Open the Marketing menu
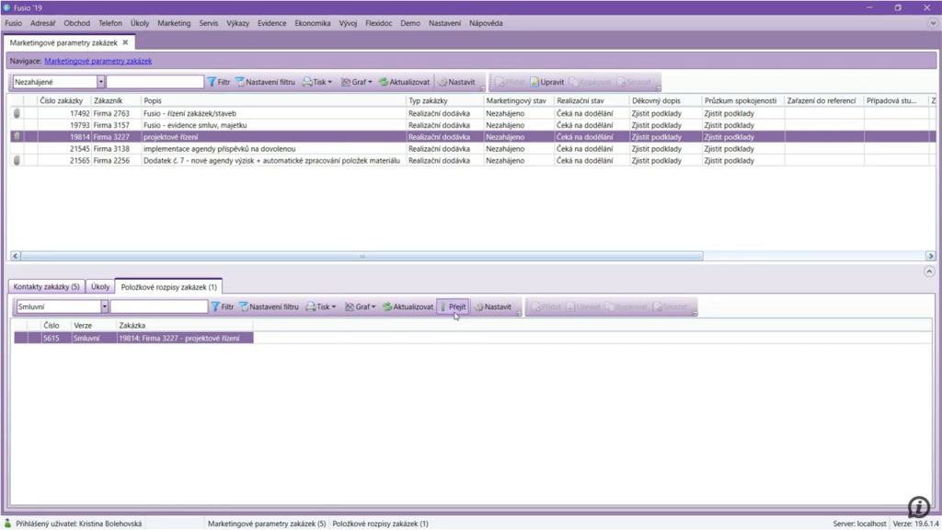Screen dimensions: 942x530 tap(174, 23)
